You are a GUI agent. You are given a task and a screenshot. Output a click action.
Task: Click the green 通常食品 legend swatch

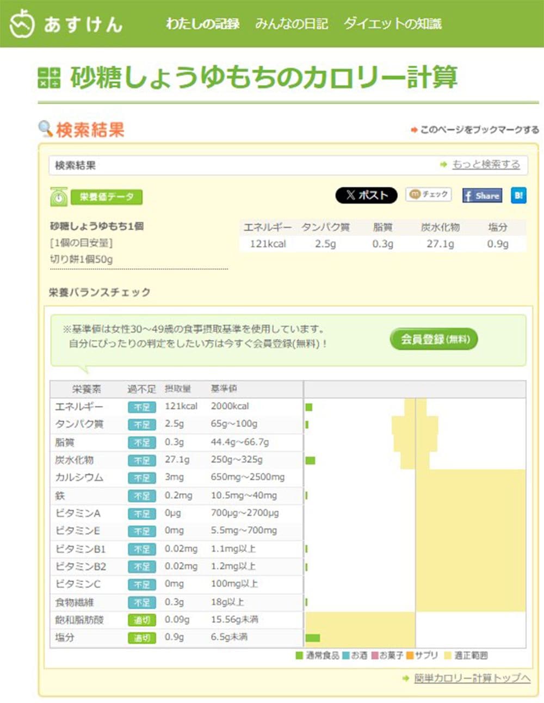[299, 656]
